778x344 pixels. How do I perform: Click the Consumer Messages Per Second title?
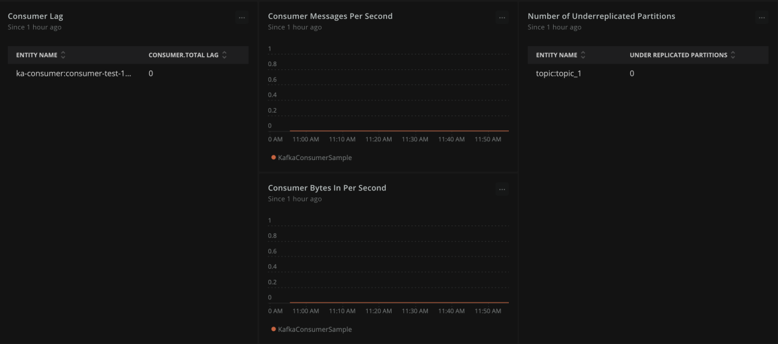330,16
